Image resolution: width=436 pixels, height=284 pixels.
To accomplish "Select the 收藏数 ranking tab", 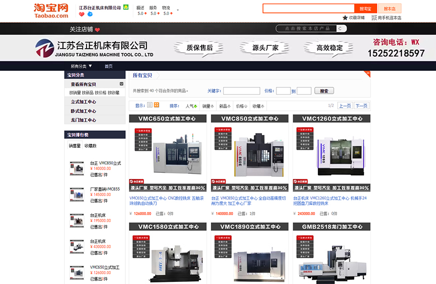I will (91, 146).
